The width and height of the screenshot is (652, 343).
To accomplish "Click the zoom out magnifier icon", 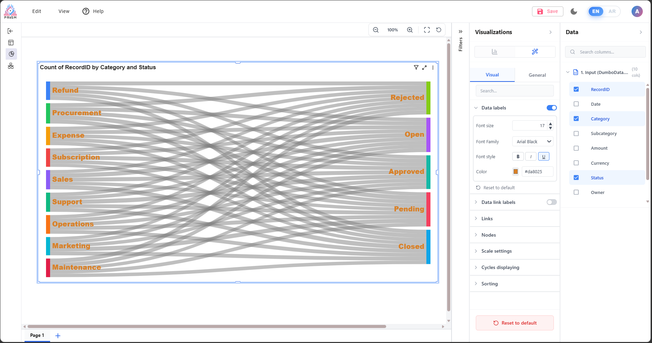I will 376,30.
